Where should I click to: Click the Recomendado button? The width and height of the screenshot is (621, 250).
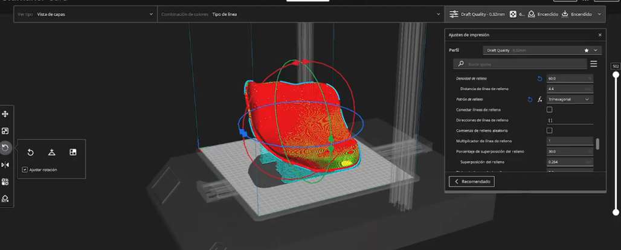471,181
